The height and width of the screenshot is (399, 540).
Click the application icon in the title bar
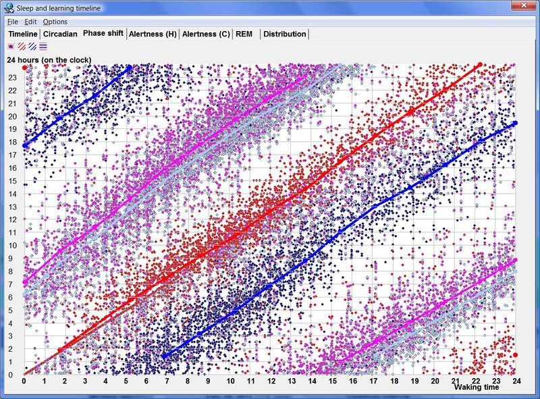(8, 7)
